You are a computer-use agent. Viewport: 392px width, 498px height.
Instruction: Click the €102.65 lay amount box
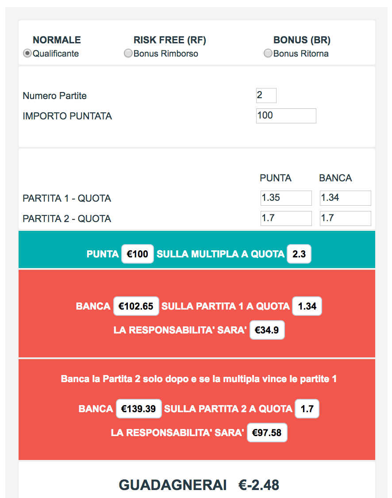point(136,306)
